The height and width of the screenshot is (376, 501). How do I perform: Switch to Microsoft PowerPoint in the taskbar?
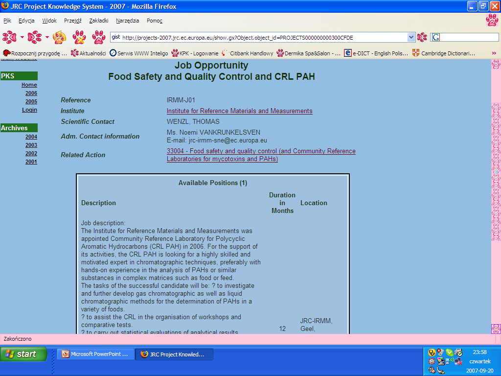click(95, 354)
